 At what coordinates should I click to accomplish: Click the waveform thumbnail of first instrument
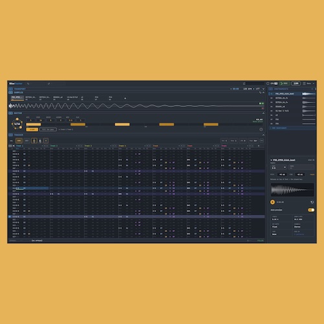(x=308, y=94)
